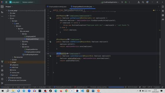Open the crud_empl project dropdown
165x93 pixels.
pyautogui.click(x=15, y=2)
